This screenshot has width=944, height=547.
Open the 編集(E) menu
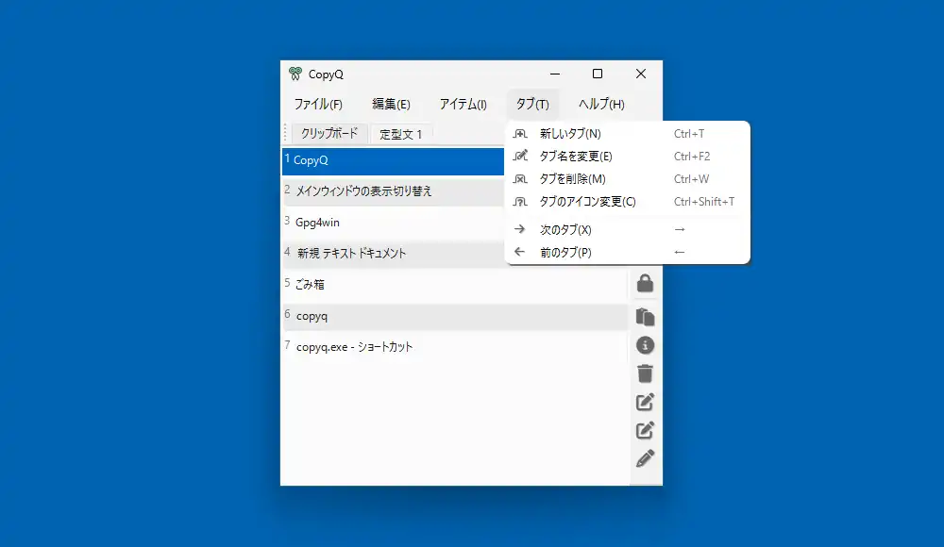[391, 105]
